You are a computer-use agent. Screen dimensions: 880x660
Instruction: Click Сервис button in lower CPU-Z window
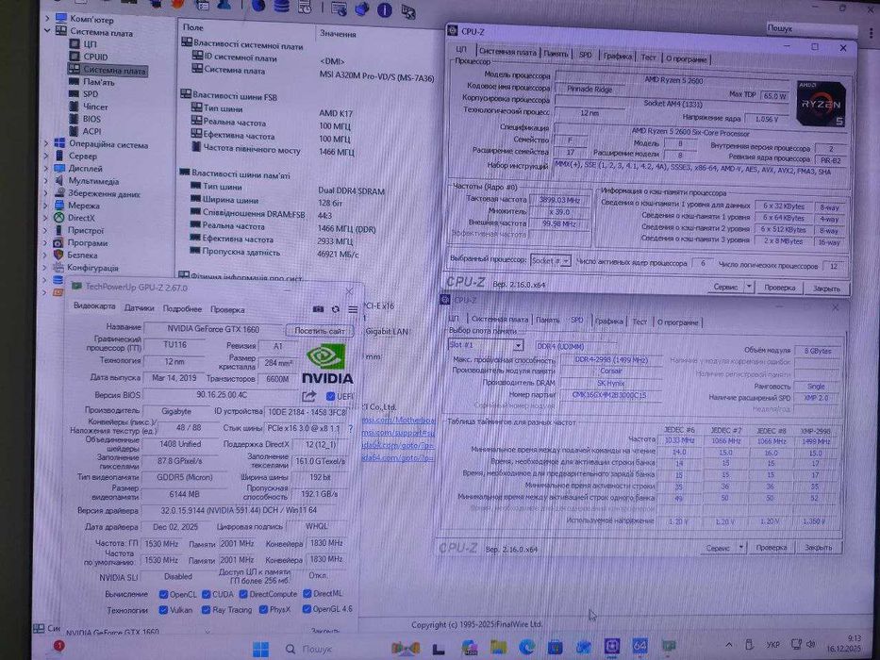point(718,548)
